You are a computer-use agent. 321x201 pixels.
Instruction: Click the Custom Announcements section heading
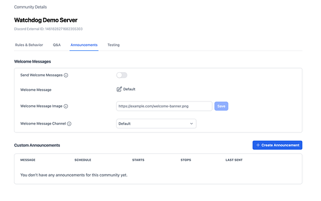(37, 145)
